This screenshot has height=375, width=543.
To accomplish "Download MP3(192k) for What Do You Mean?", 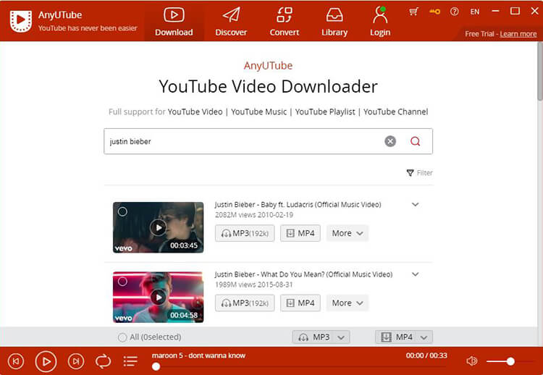I will click(245, 303).
